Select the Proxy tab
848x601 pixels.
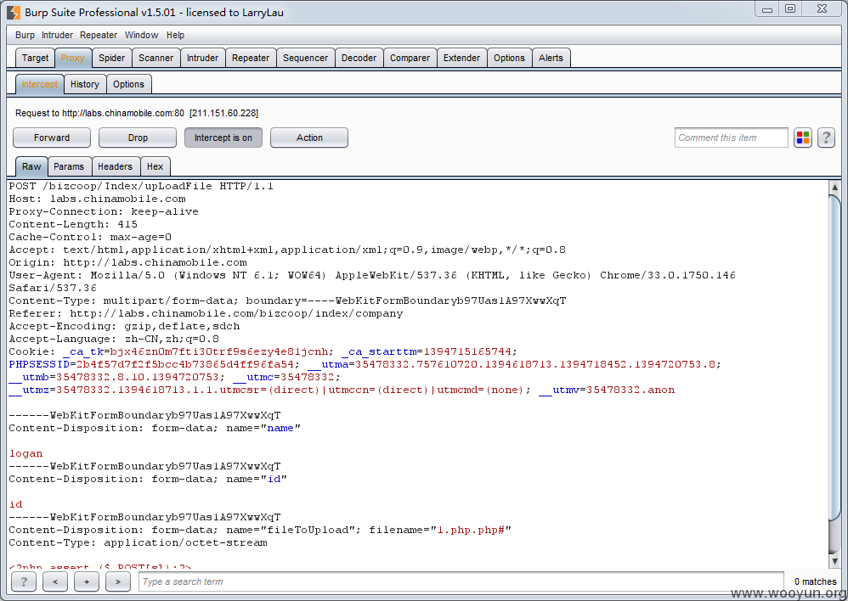72,58
